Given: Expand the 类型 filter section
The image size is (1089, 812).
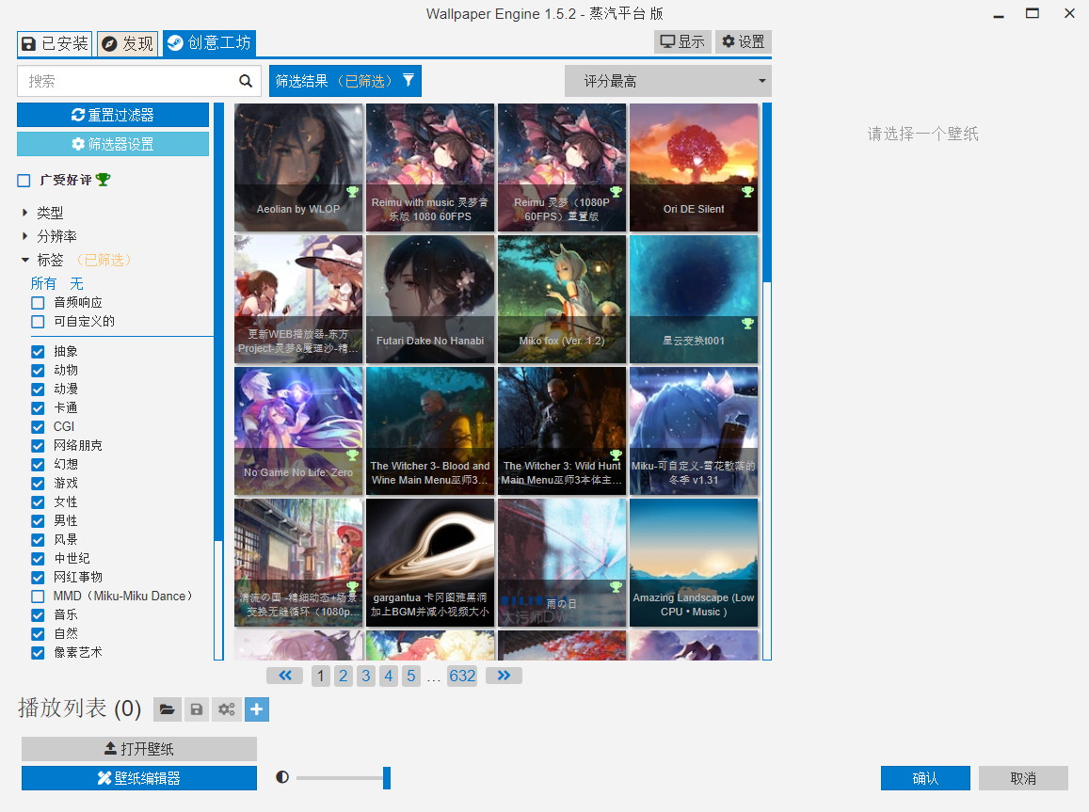Looking at the screenshot, I should (24, 212).
